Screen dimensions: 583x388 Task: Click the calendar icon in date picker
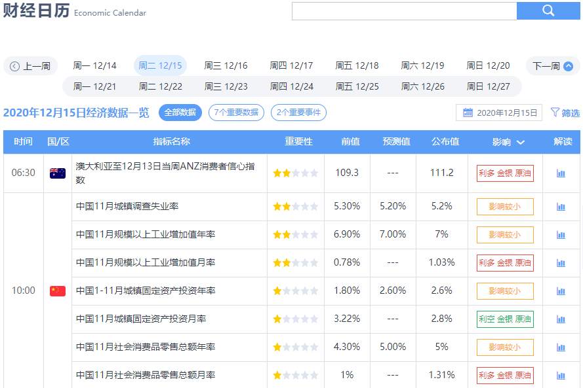[468, 113]
